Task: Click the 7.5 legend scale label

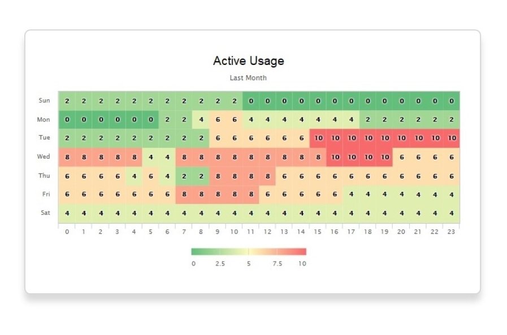Action: 277,263
